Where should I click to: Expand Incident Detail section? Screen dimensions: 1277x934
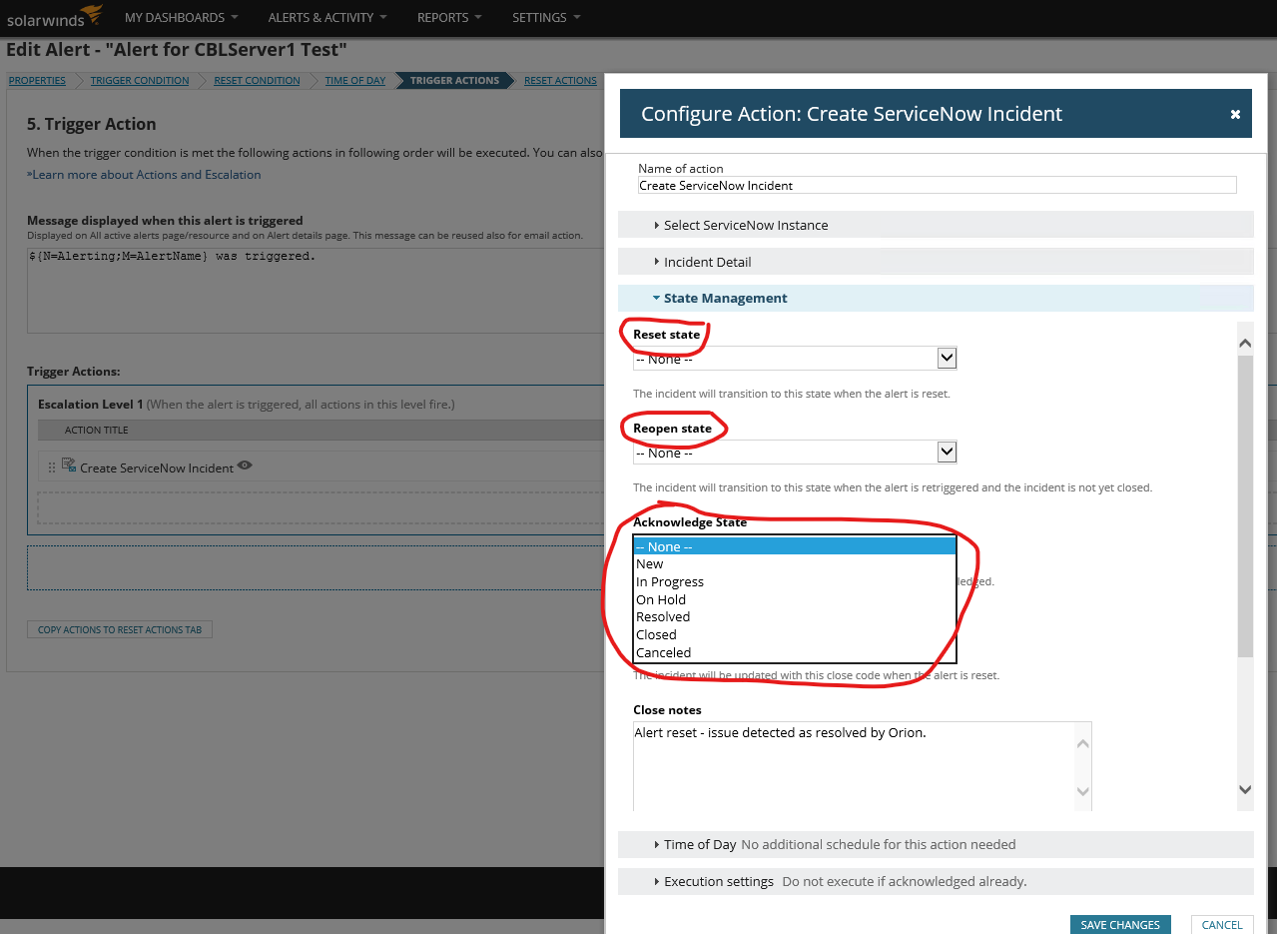click(936, 262)
